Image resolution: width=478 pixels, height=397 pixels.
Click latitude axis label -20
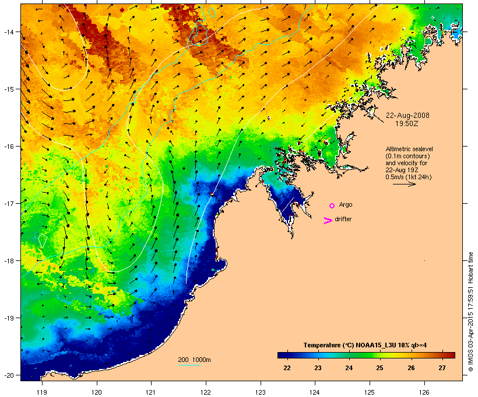tap(8, 375)
